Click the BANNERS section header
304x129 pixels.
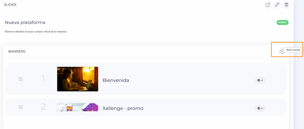tap(17, 52)
